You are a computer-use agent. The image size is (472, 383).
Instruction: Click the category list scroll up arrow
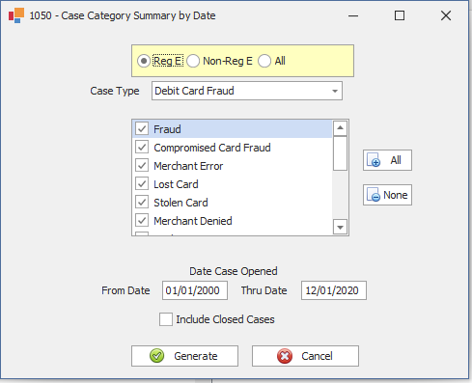[x=340, y=128]
